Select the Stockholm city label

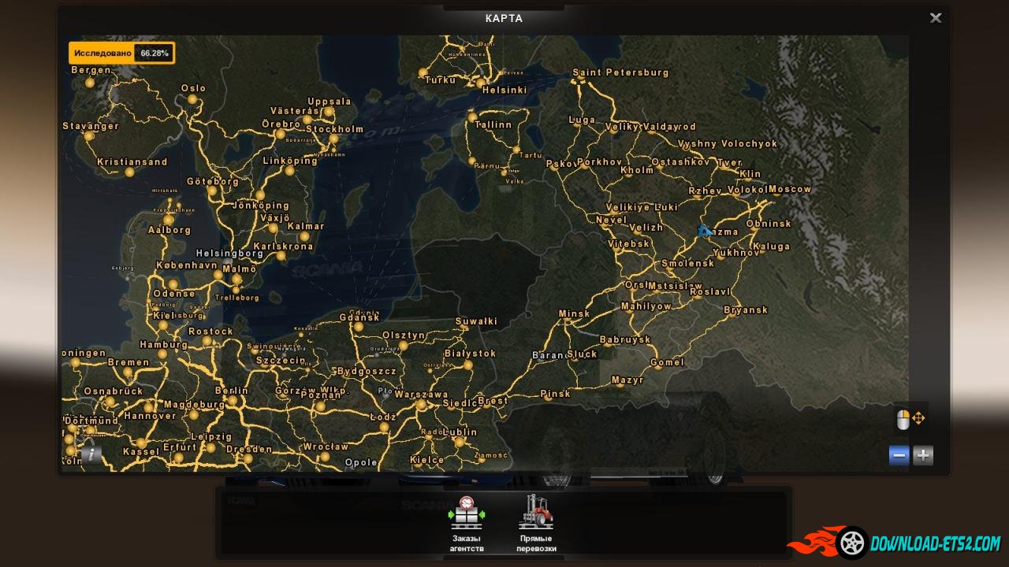click(x=334, y=129)
